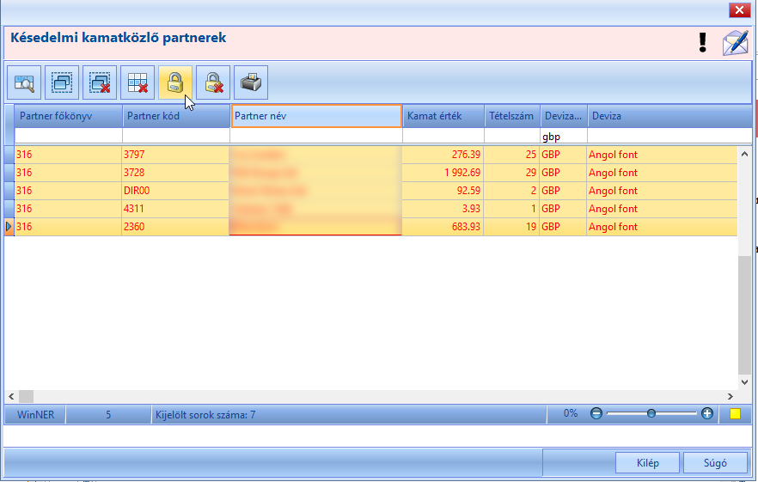Viewport: 758px width, 482px height.
Task: Click the zoom minus button
Action: tap(596, 413)
